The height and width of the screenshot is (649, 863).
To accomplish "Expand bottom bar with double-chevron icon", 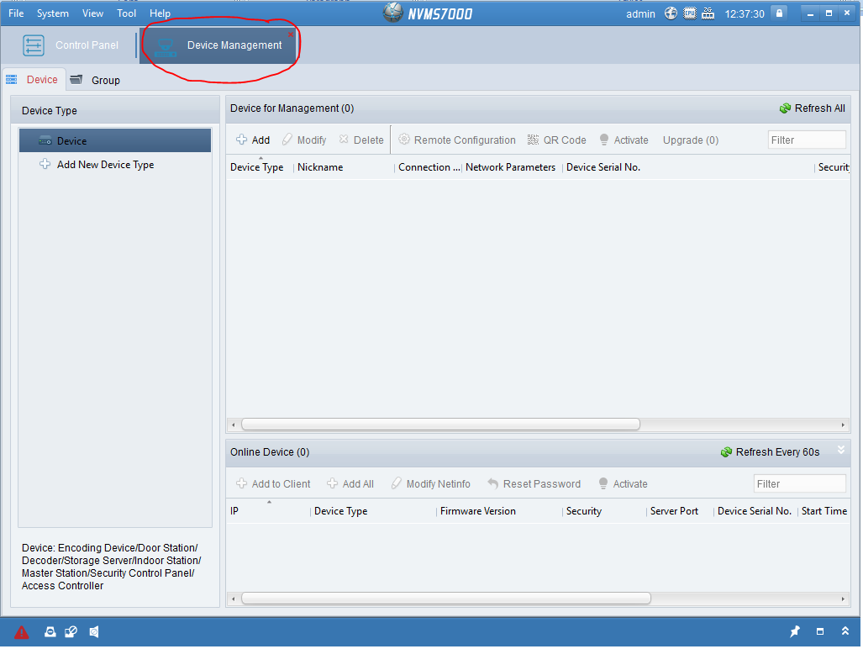I will 845,631.
